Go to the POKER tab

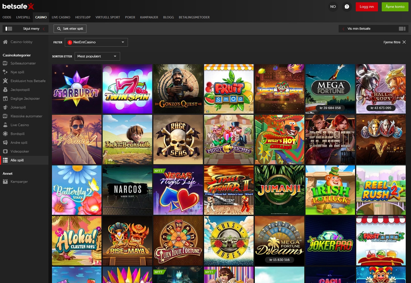tap(130, 17)
